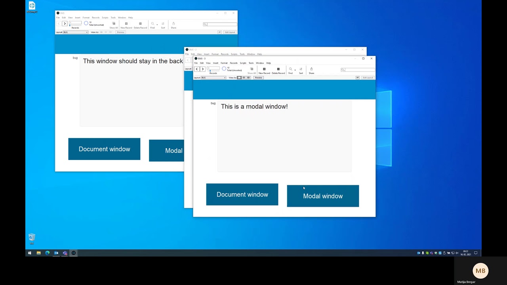Click Show All icon in BUG - 3 window
Image resolution: width=507 pixels, height=285 pixels.
(x=252, y=69)
